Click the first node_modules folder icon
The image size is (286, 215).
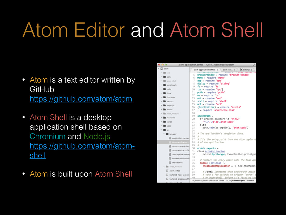coord(164,114)
